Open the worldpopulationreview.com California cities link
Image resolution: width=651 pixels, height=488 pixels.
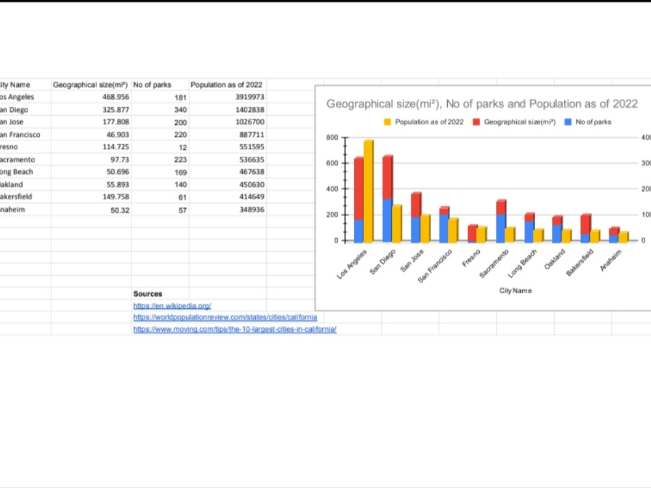225,317
